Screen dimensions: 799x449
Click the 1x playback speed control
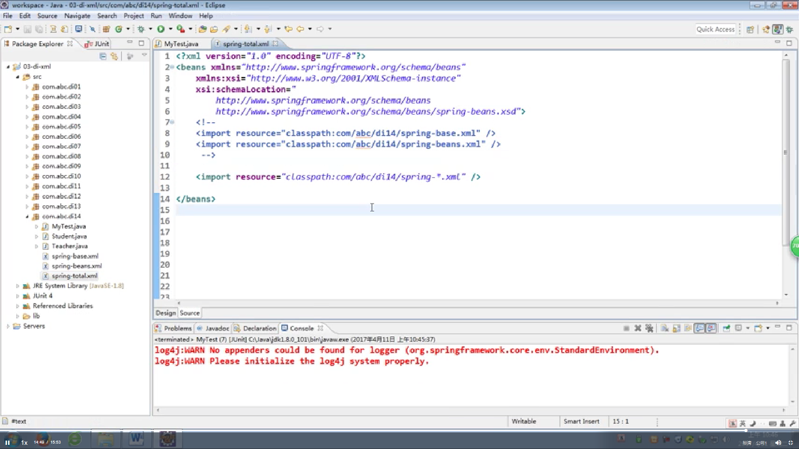[24, 442]
